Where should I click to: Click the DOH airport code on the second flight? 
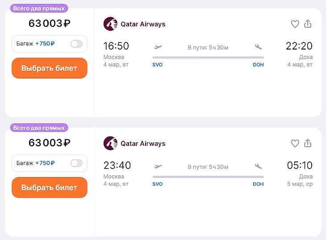coord(258,184)
